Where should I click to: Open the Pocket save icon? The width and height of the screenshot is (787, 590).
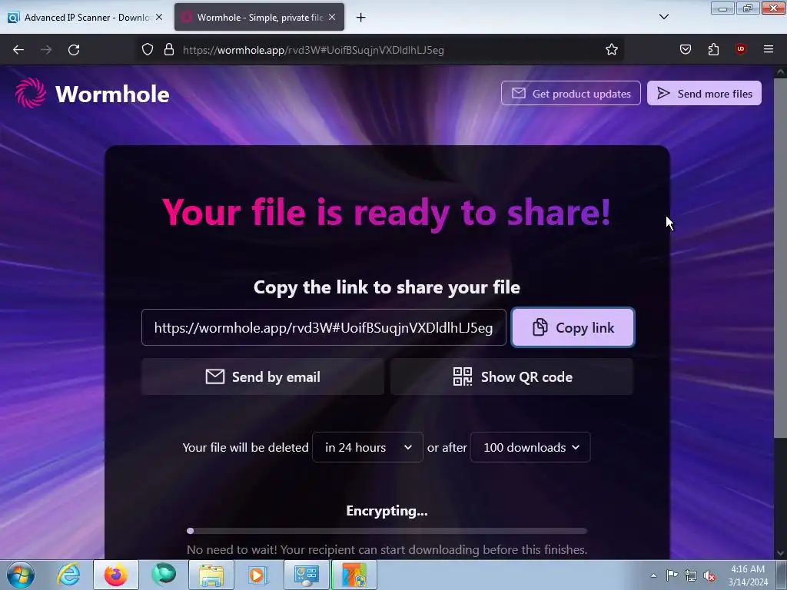click(x=686, y=49)
